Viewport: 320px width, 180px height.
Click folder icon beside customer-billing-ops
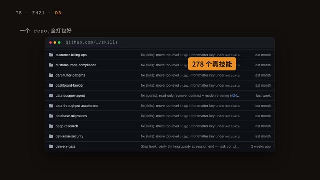pyautogui.click(x=51, y=55)
